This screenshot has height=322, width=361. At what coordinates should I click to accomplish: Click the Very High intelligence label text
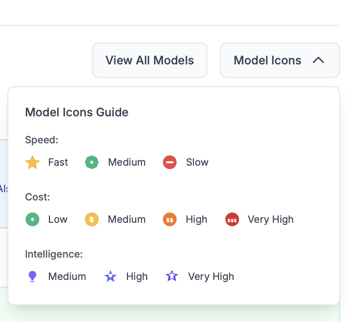[211, 277]
